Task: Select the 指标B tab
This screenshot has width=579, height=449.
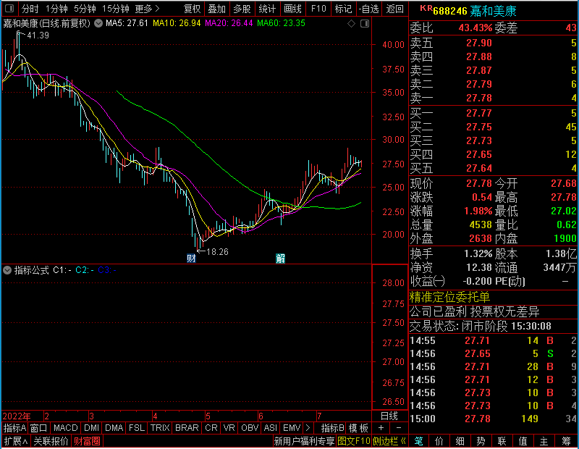Action: coord(333,428)
